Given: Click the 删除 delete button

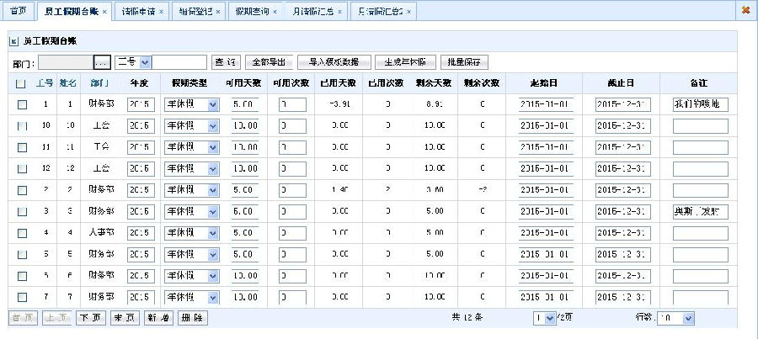Looking at the screenshot, I should 193,318.
